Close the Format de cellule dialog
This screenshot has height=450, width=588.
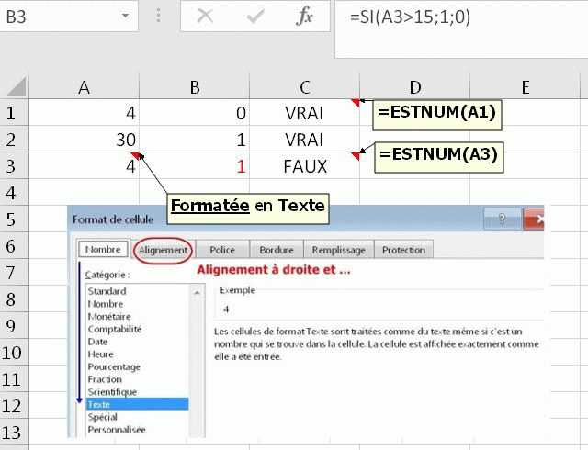pos(535,219)
